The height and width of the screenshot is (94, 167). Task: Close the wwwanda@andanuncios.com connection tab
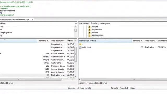[32, 20]
